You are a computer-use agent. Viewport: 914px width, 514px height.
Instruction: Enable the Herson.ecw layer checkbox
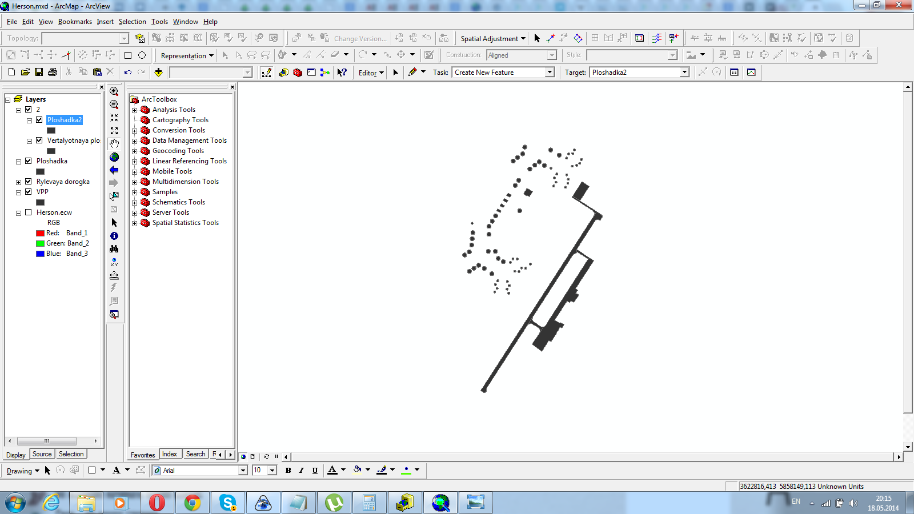point(28,212)
